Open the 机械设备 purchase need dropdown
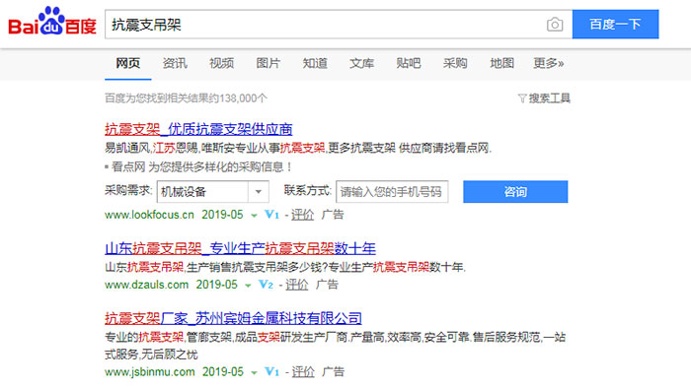This screenshot has width=691, height=388. [213, 192]
